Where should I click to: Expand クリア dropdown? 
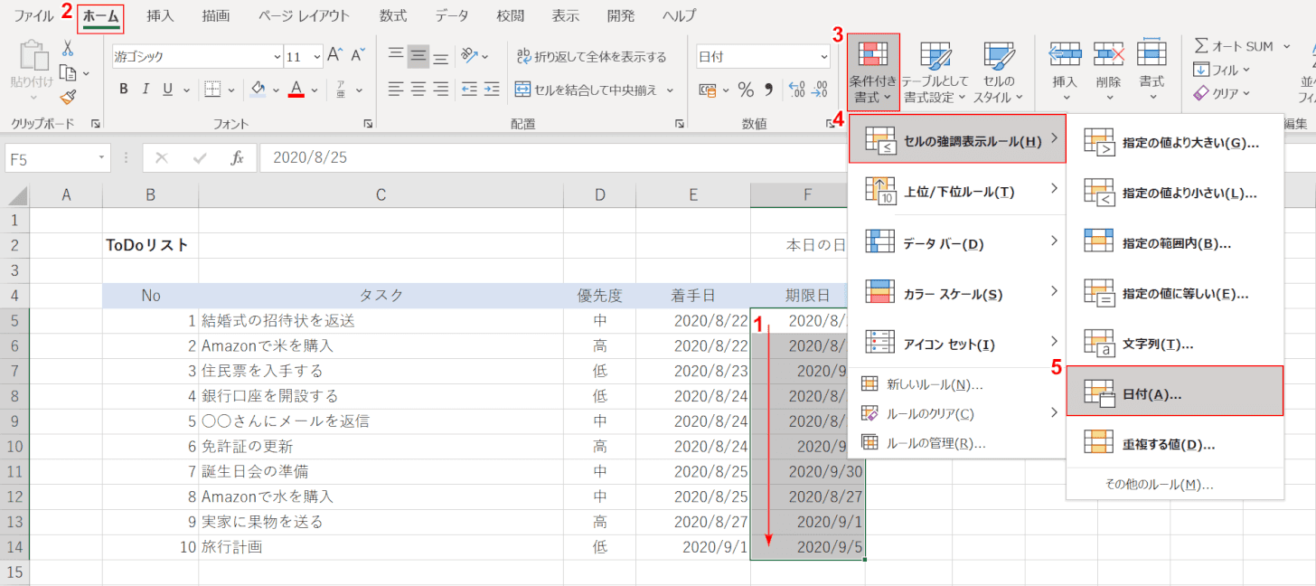pos(1245,92)
